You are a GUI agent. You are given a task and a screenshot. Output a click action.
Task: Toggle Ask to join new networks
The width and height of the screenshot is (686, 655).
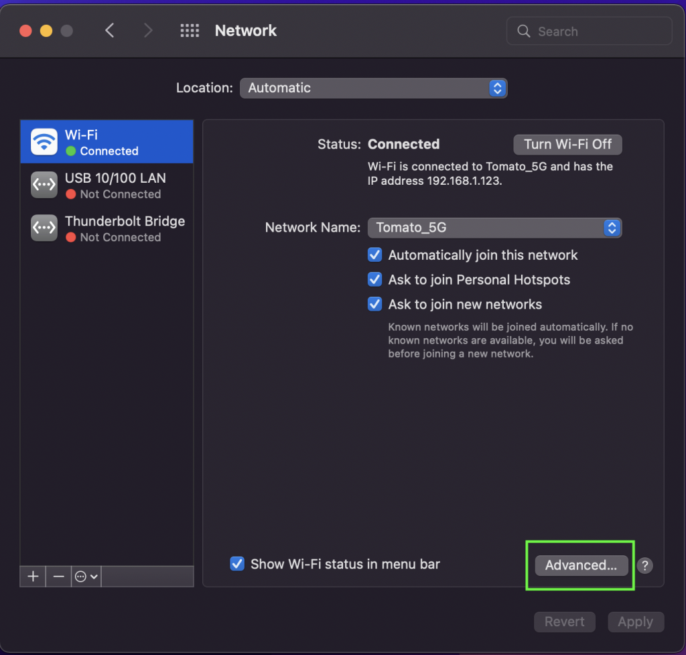tap(375, 304)
